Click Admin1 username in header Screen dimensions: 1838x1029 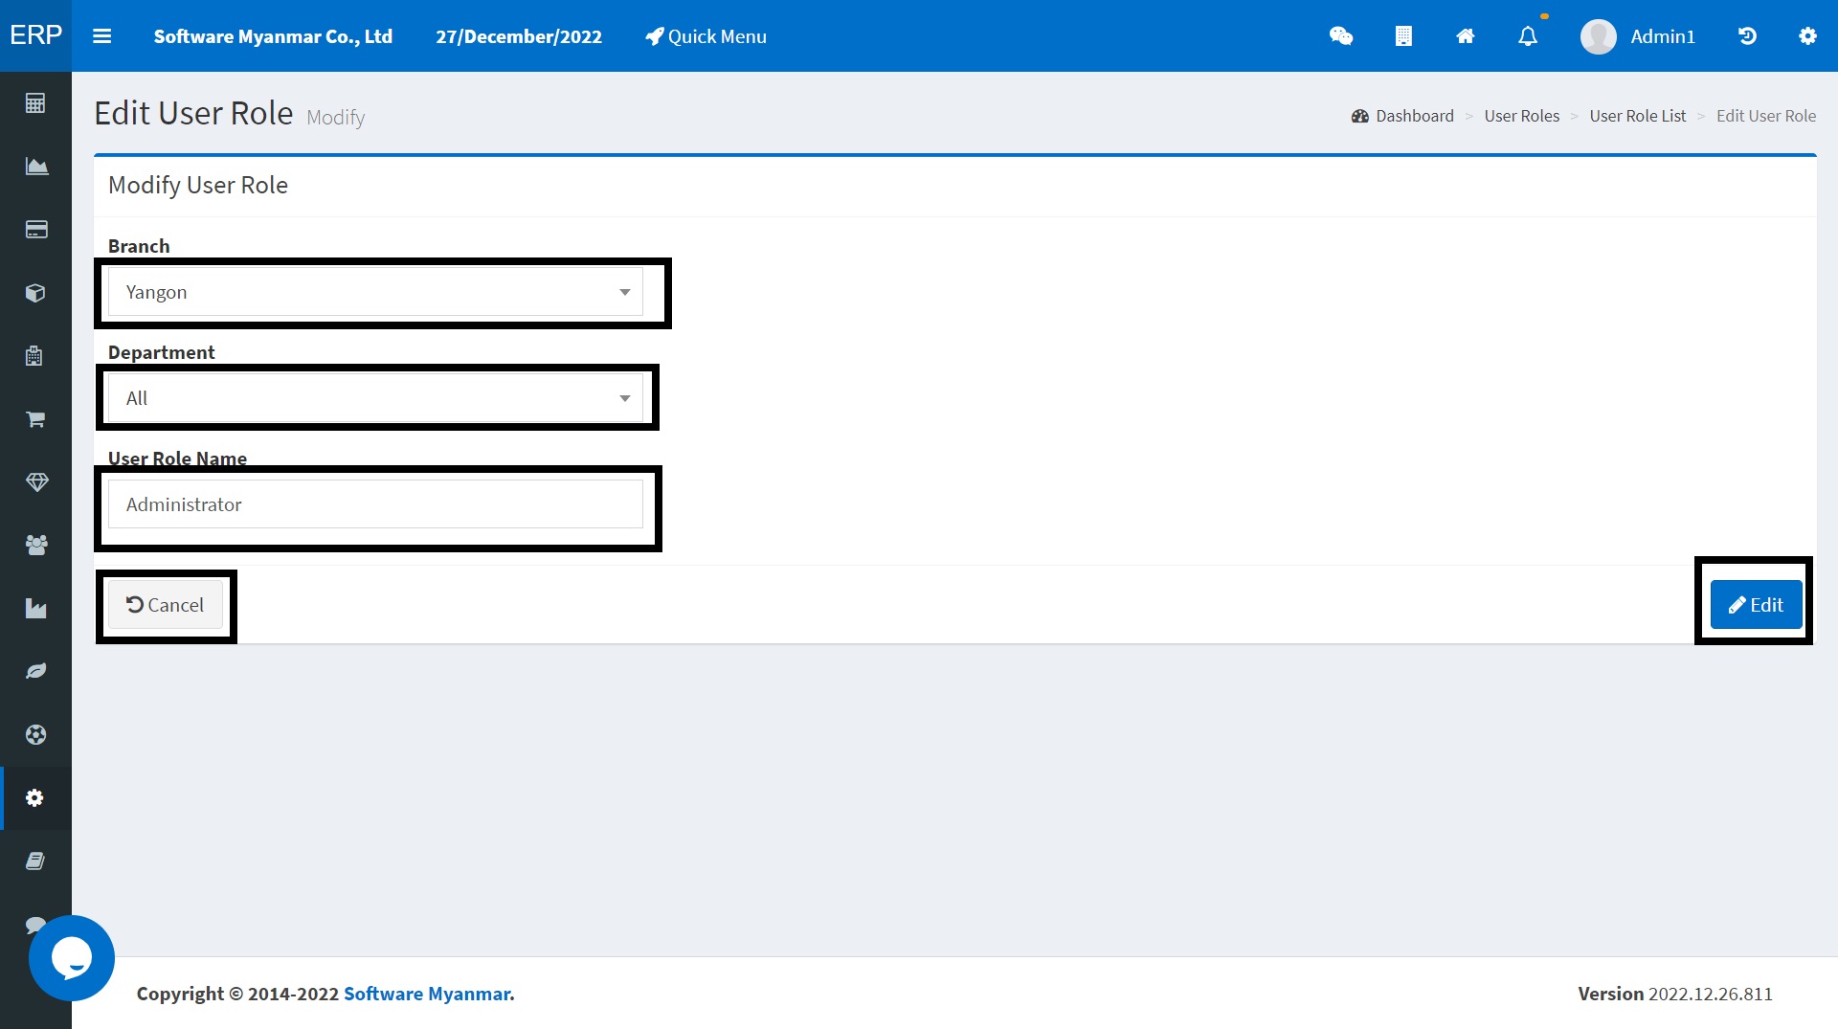pos(1663,36)
